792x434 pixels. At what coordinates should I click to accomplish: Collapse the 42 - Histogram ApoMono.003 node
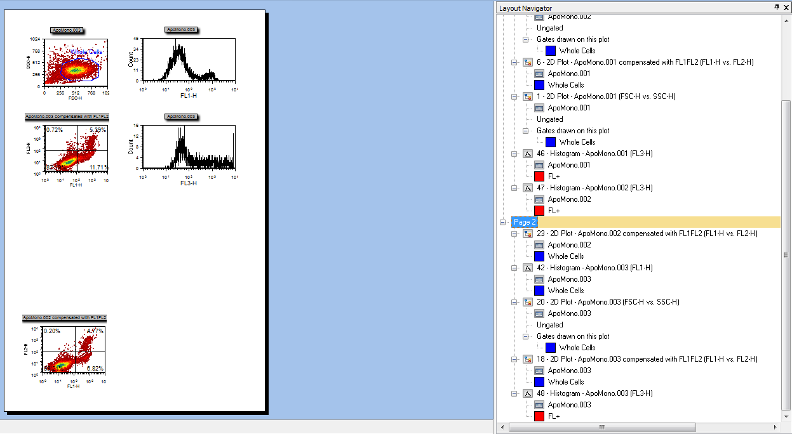pos(514,268)
